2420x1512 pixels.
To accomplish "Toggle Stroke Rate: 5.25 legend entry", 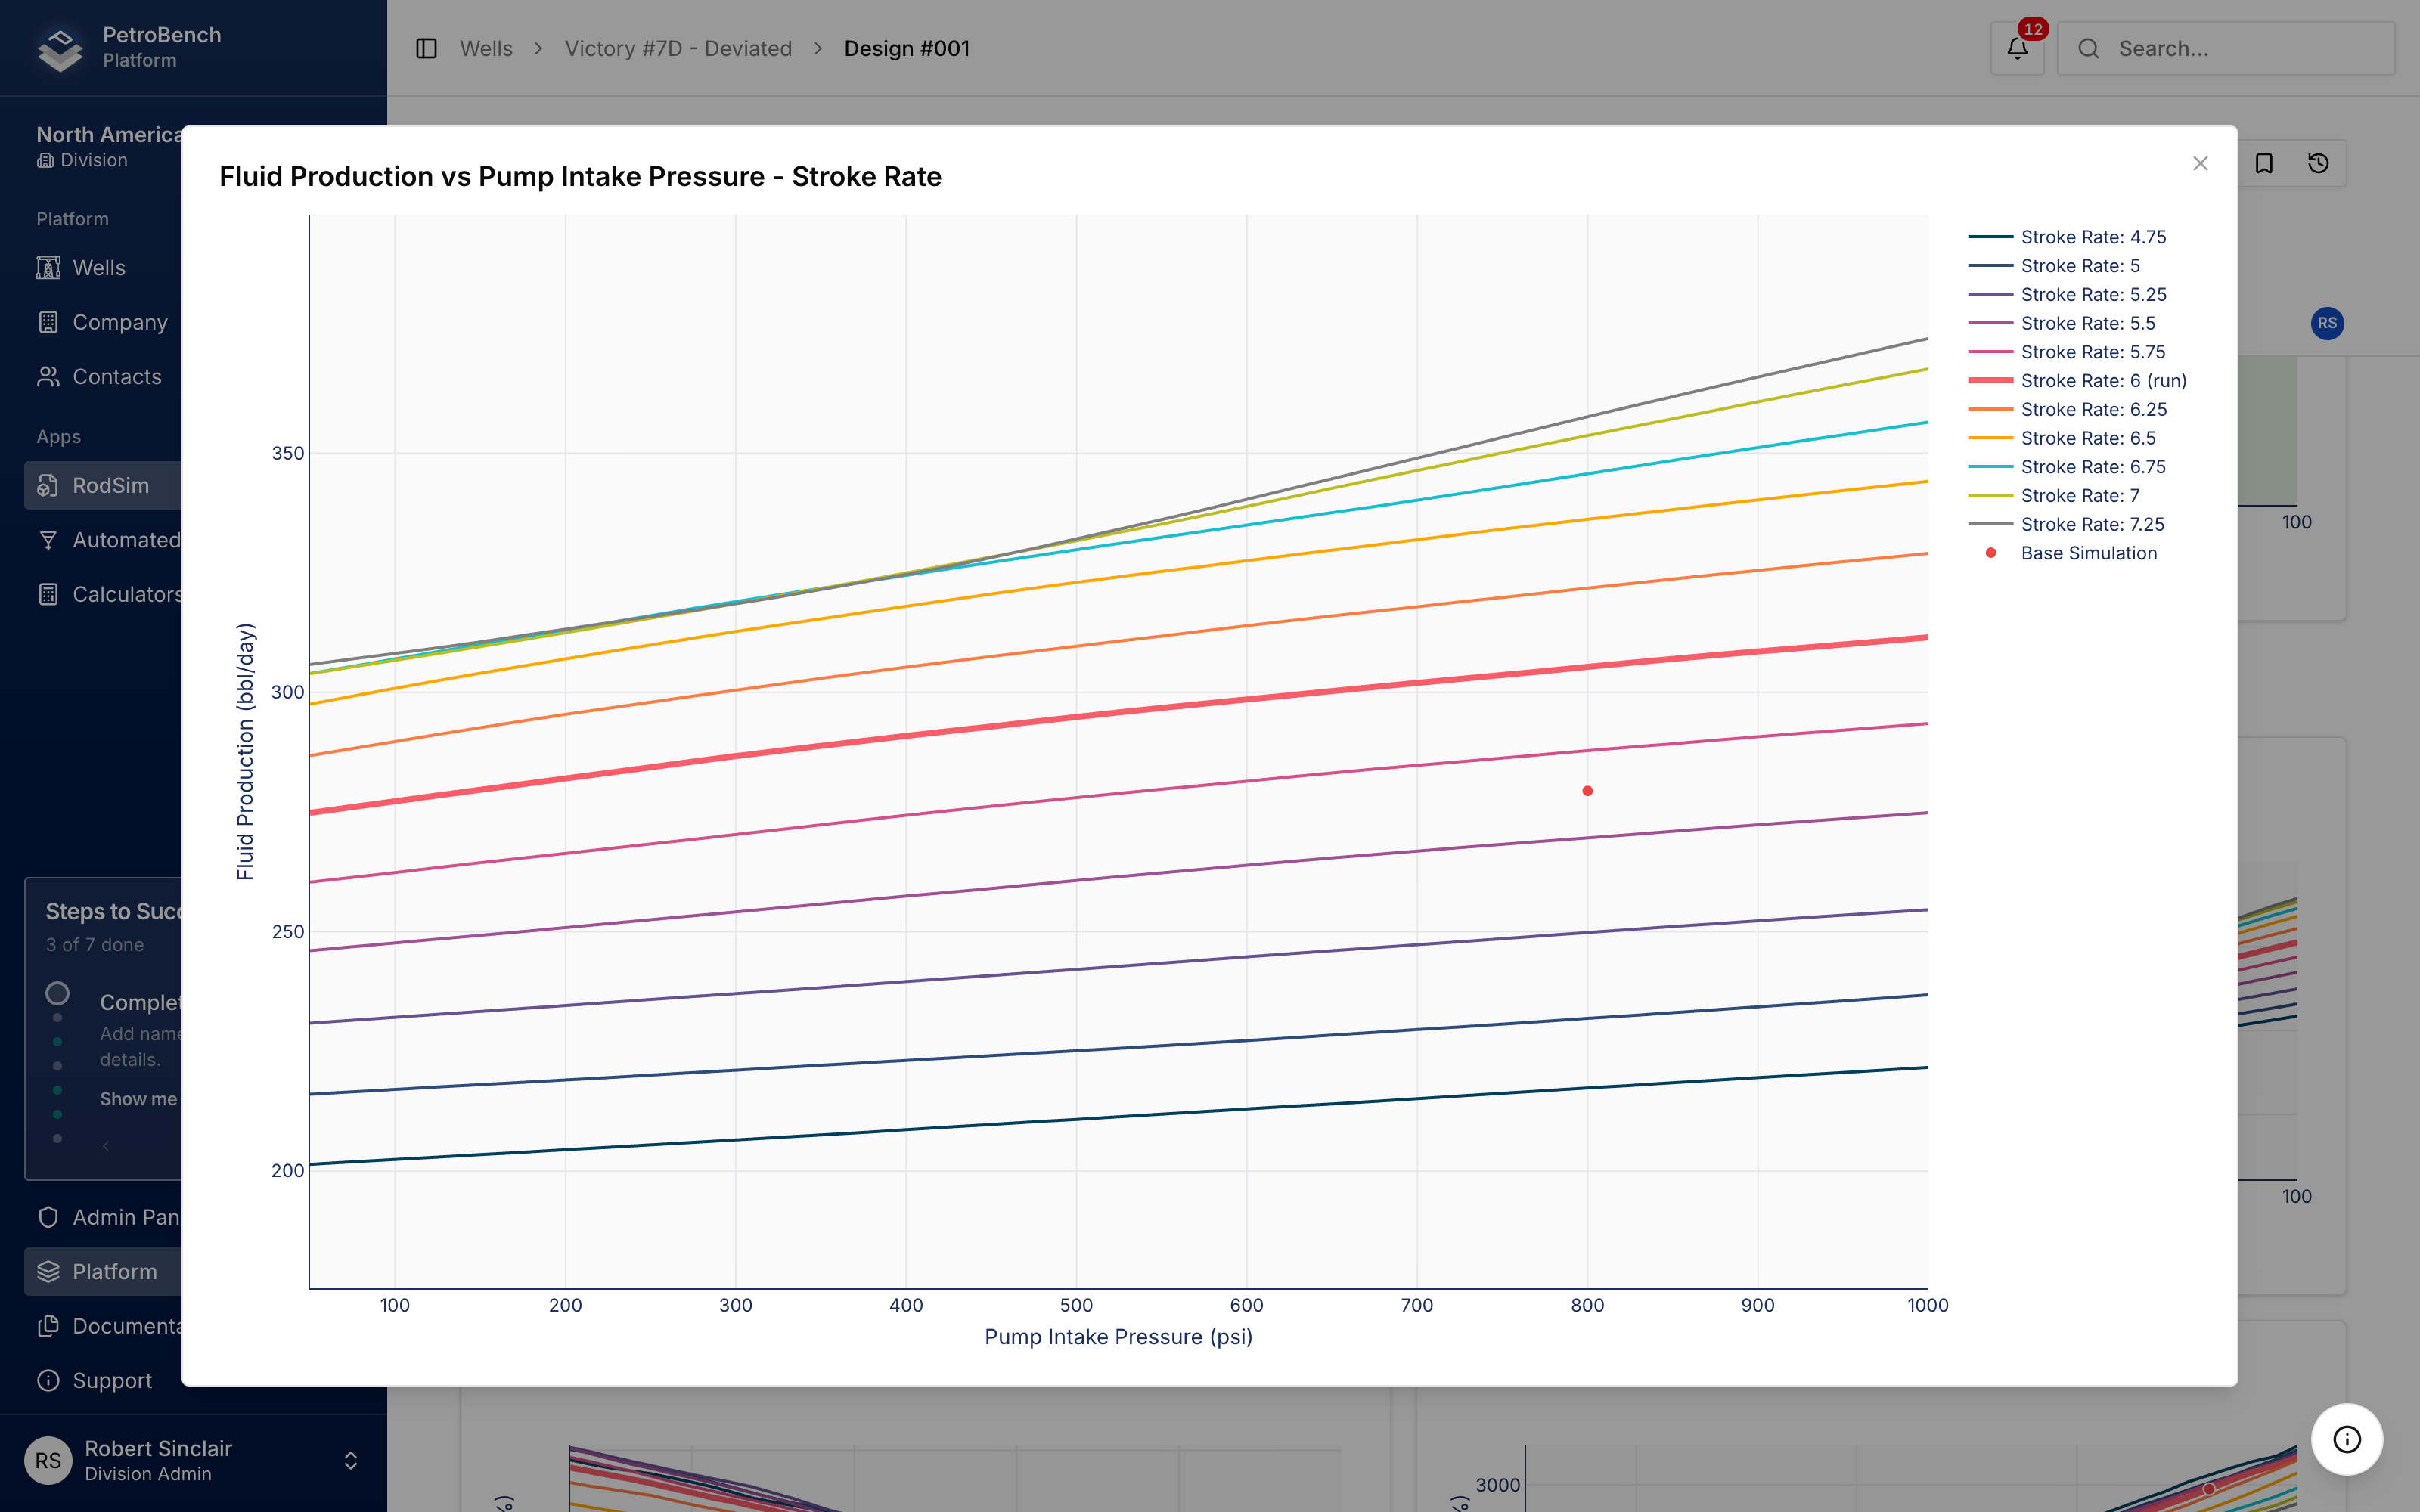I will pyautogui.click(x=2067, y=295).
